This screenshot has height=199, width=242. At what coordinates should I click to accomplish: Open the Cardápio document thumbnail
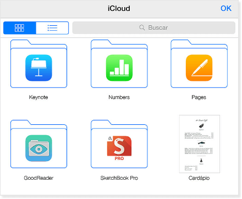200,144
